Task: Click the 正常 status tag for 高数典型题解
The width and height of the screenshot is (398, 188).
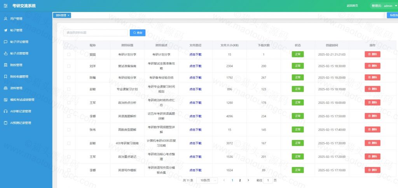Action: [298, 130]
